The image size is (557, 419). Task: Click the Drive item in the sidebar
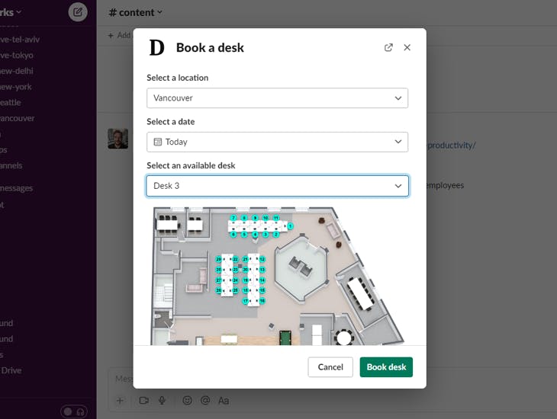[11, 370]
